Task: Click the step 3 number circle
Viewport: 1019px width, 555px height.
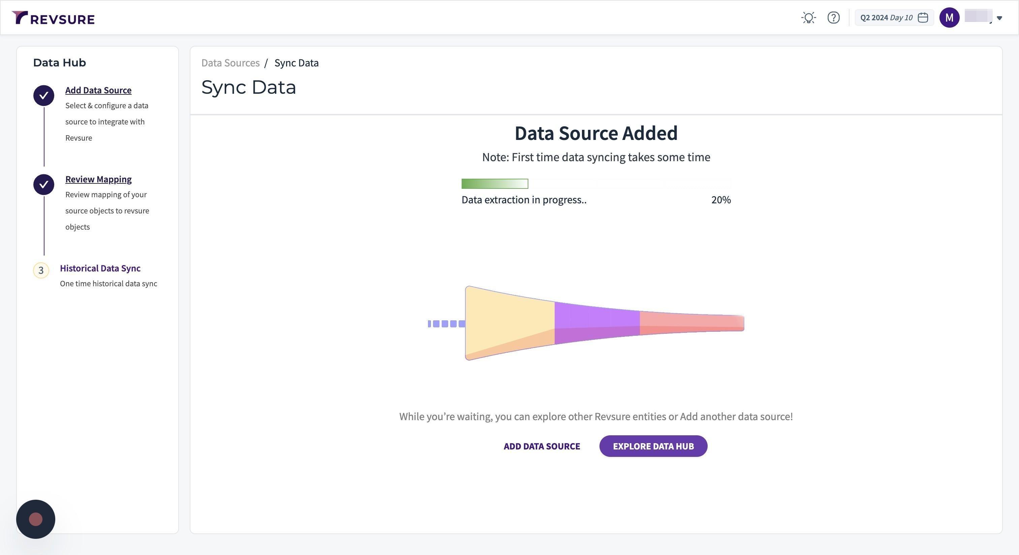Action: tap(41, 270)
